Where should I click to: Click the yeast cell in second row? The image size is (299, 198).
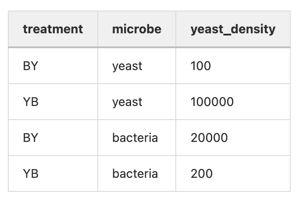(137, 102)
